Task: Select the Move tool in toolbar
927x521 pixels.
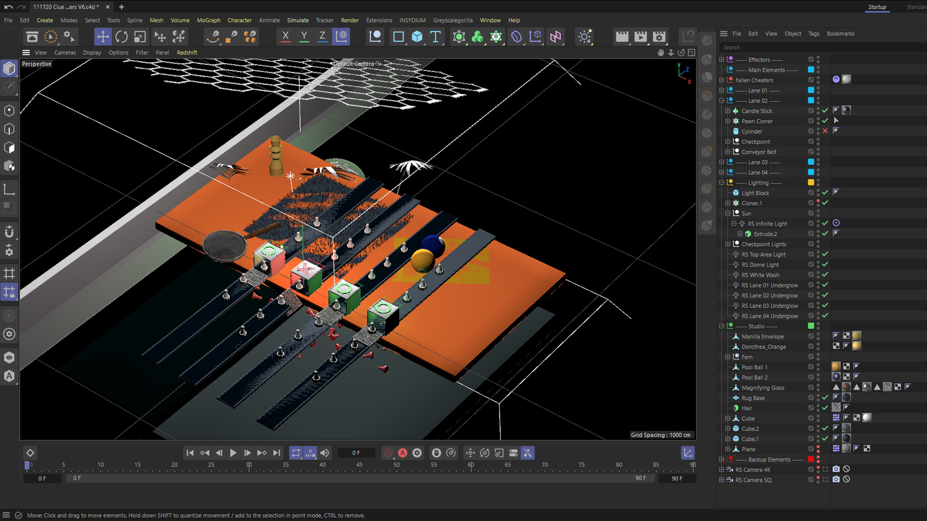Action: [102, 37]
